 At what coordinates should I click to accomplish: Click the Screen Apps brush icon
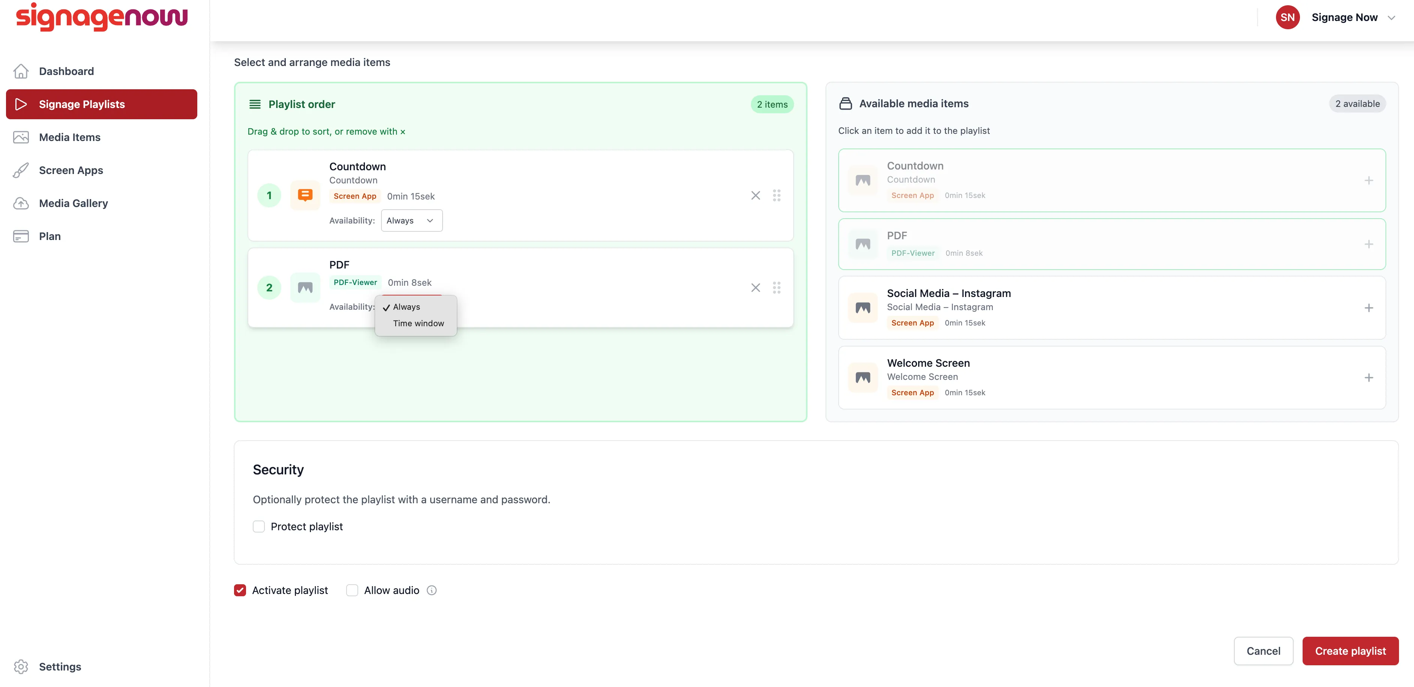coord(21,170)
